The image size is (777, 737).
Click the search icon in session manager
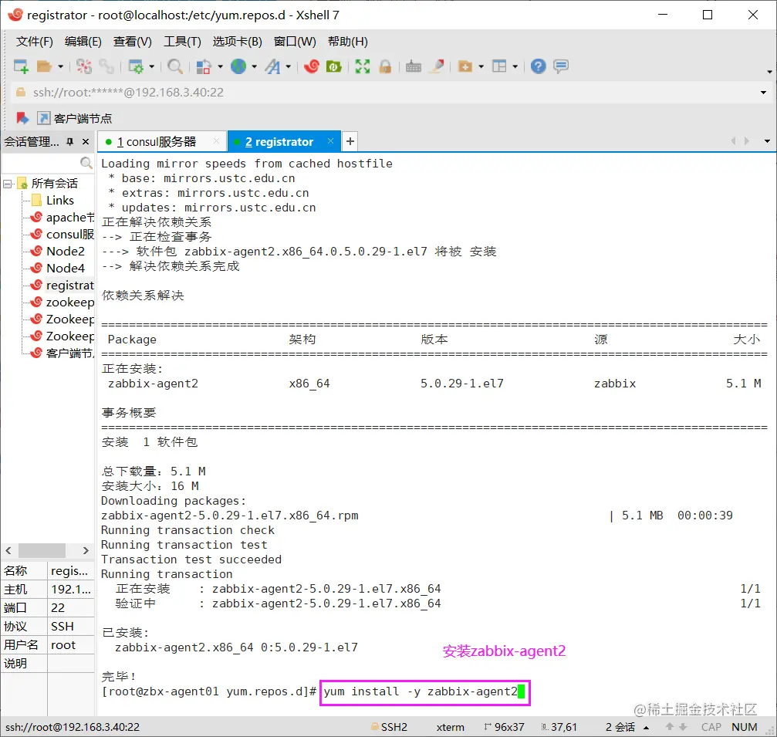[86, 163]
